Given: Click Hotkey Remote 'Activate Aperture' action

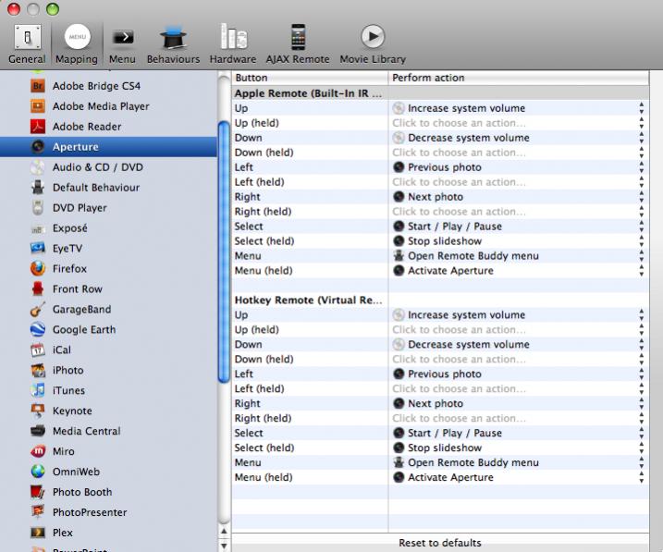Looking at the screenshot, I should pyautogui.click(x=443, y=478).
